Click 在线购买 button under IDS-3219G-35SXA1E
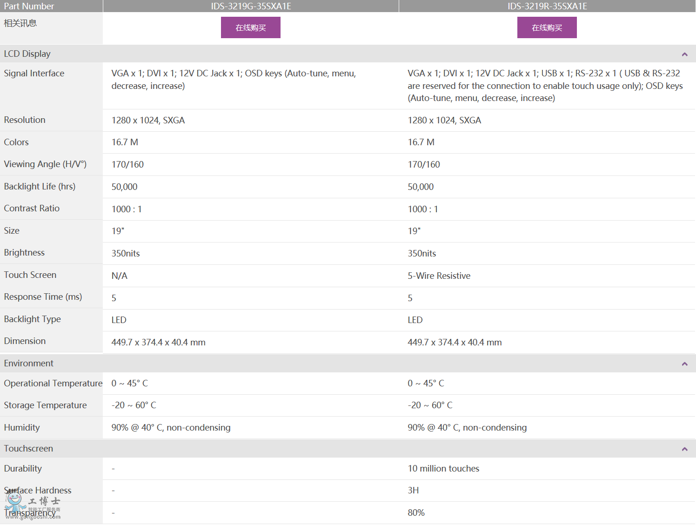 click(x=250, y=27)
